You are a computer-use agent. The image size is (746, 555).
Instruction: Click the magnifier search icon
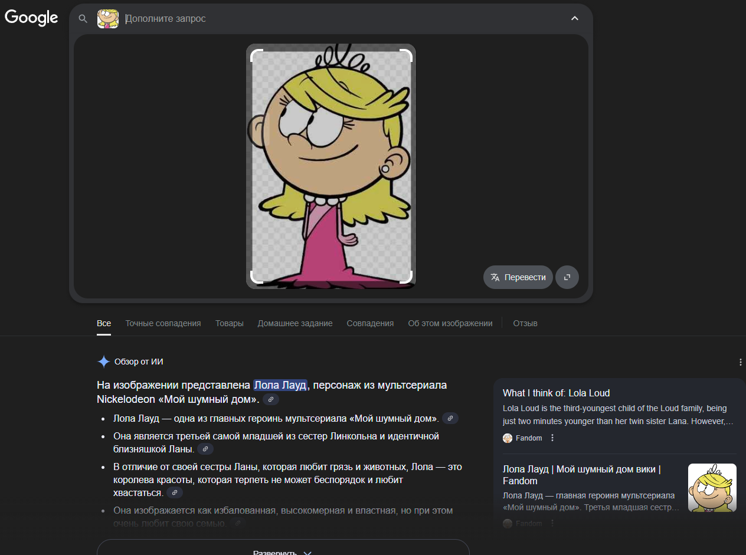(83, 19)
